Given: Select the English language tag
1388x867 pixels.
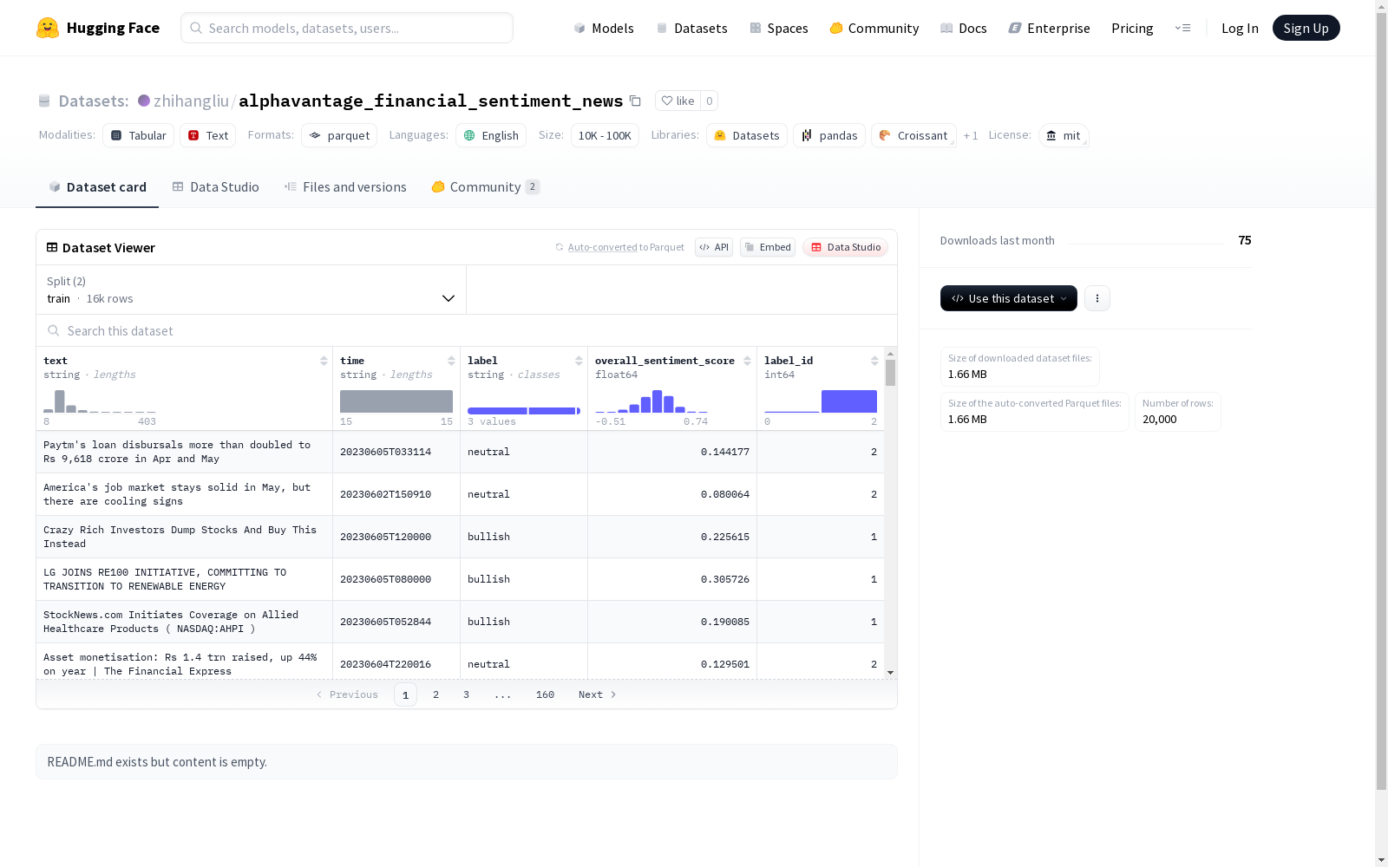Looking at the screenshot, I should pos(491,135).
